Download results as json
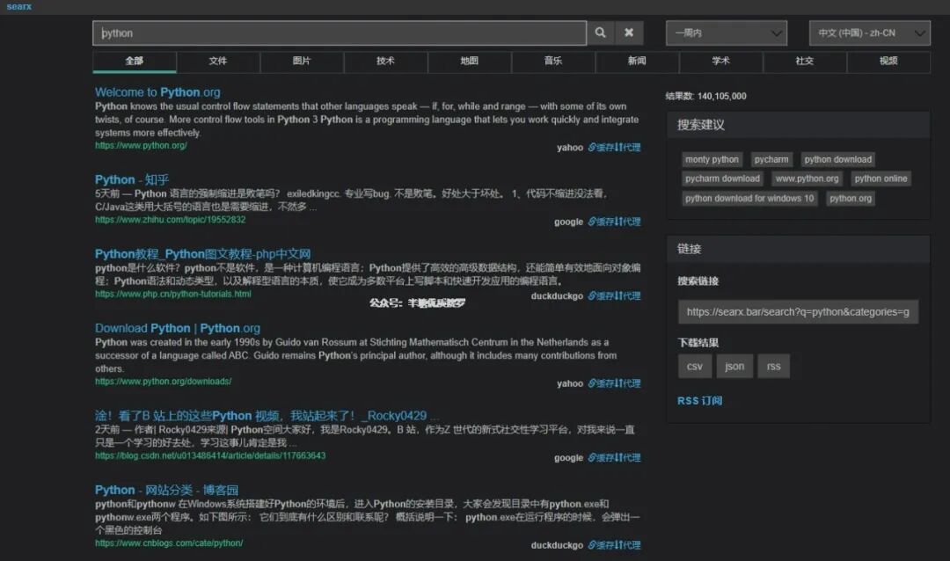 pyautogui.click(x=734, y=366)
